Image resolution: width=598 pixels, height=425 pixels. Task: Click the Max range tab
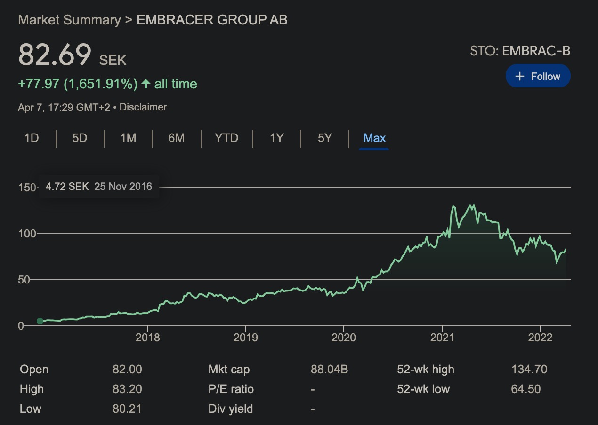coord(374,138)
